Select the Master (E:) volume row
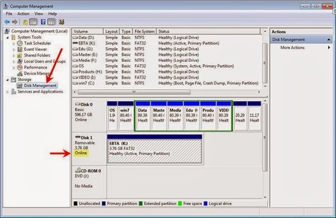Viewport: 336px width, 218px height. 166,55
